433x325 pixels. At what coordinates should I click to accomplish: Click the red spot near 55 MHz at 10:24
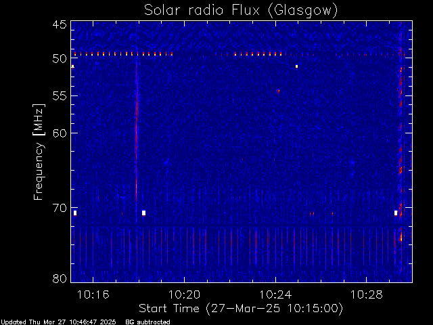278,91
